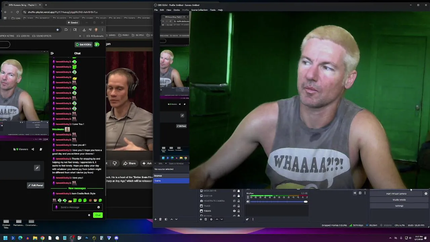The image size is (430, 242).
Task: Open OBS Edit menu
Action: point(162,10)
